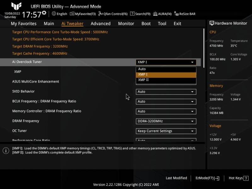Click the settings list scrollbar
Screen dimensions: 252x189
tap(204, 48)
